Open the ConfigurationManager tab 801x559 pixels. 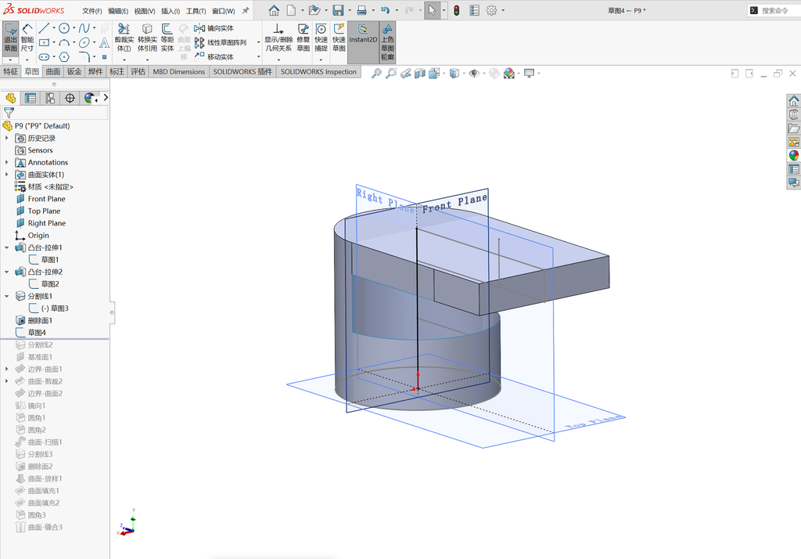[x=50, y=98]
